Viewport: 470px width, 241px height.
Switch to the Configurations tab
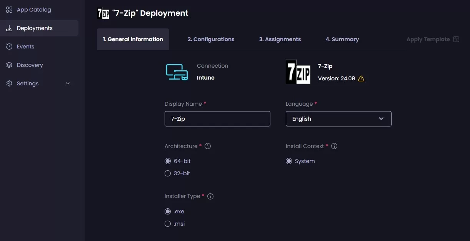[211, 39]
